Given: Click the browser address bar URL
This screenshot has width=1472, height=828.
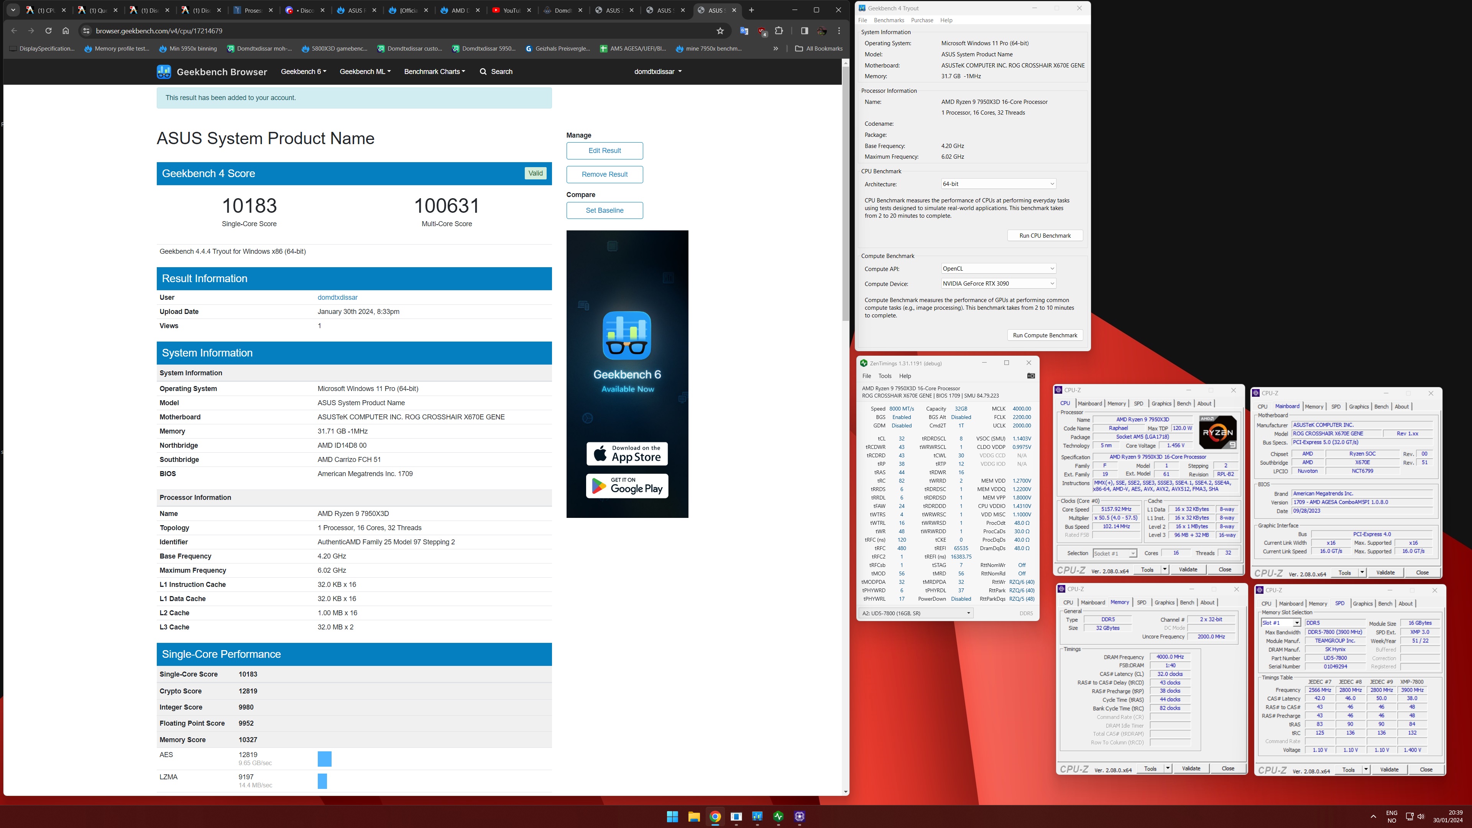Looking at the screenshot, I should 159,31.
